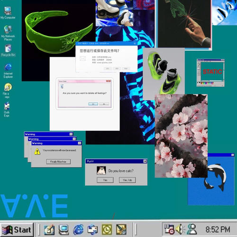The width and height of the screenshot is (237, 237).
Task: Click the "Yes, I do" button
Action: (127, 180)
